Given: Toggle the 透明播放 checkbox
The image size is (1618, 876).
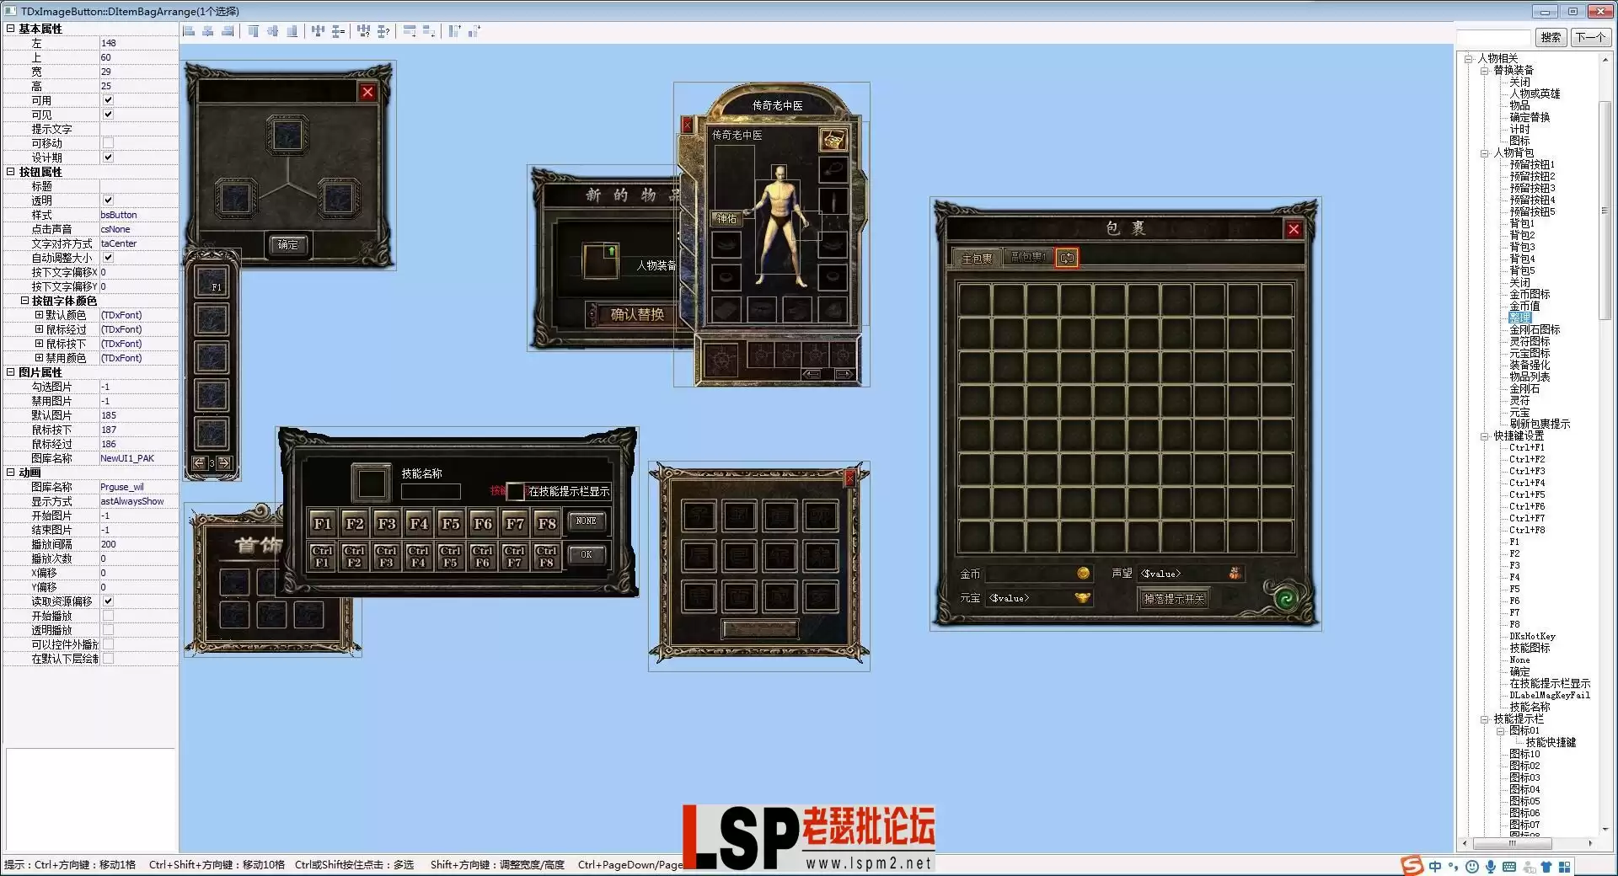Looking at the screenshot, I should click(108, 630).
